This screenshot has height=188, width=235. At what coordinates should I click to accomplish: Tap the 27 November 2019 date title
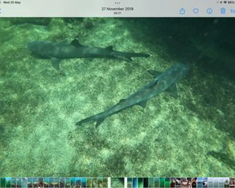point(117,9)
